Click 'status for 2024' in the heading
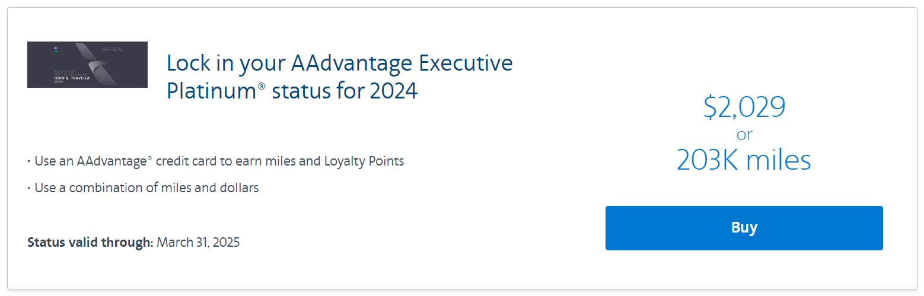 point(345,91)
